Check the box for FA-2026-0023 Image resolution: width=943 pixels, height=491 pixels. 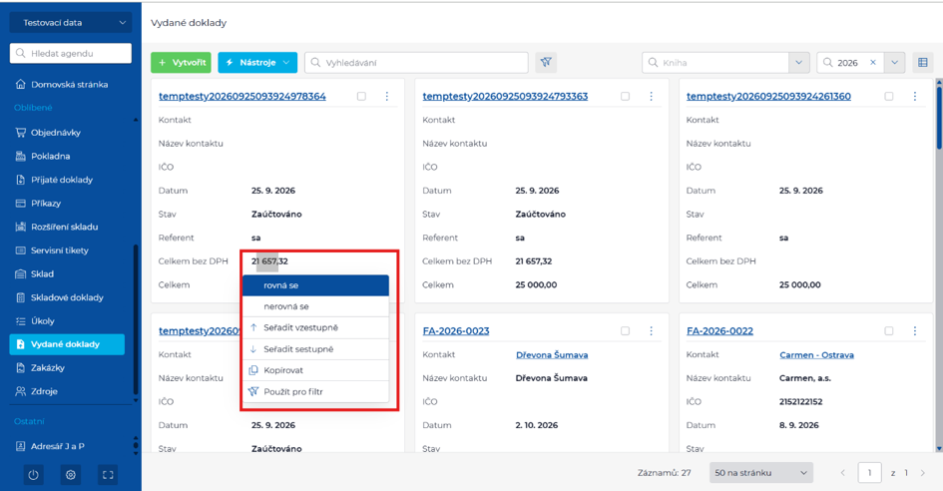pos(626,331)
